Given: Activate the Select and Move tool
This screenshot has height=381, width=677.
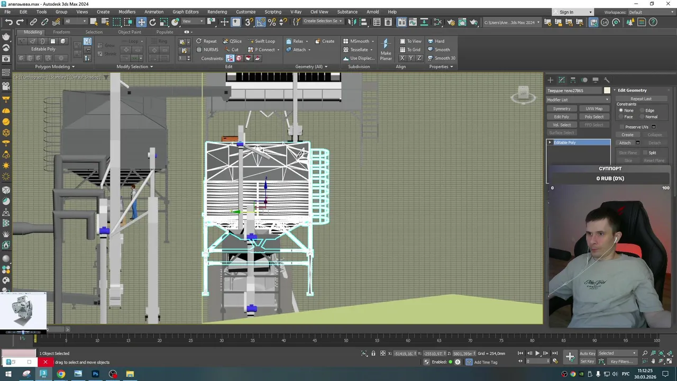Looking at the screenshot, I should click(x=141, y=22).
